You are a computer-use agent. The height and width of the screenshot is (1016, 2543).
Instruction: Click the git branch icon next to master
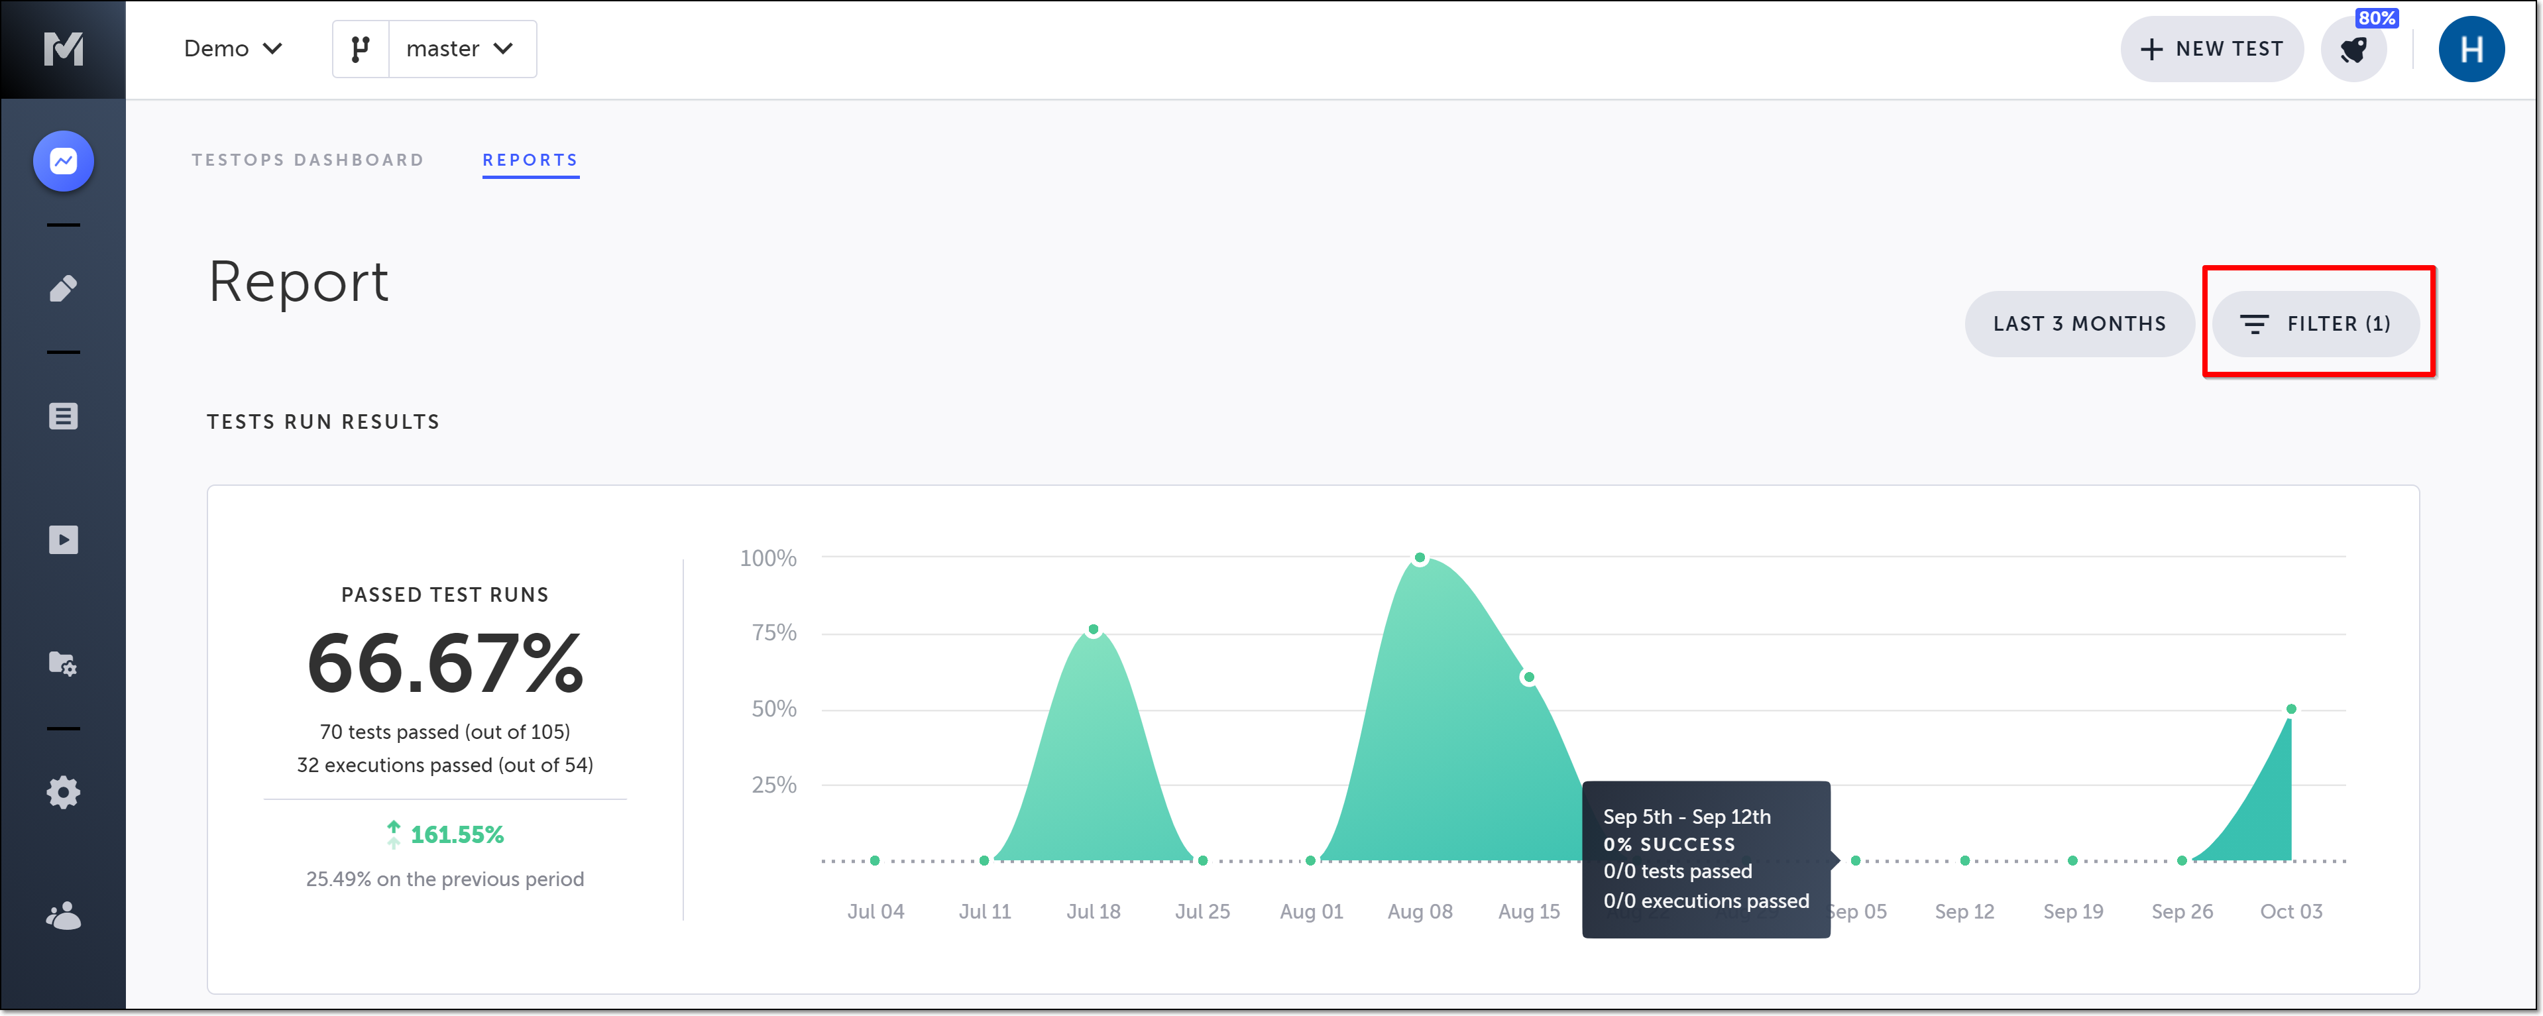361,48
